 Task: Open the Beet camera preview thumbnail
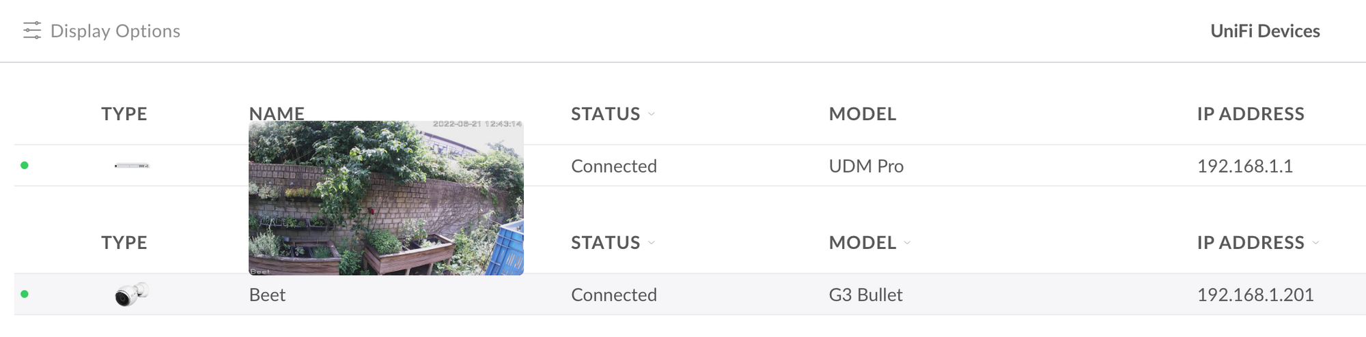[x=386, y=198]
